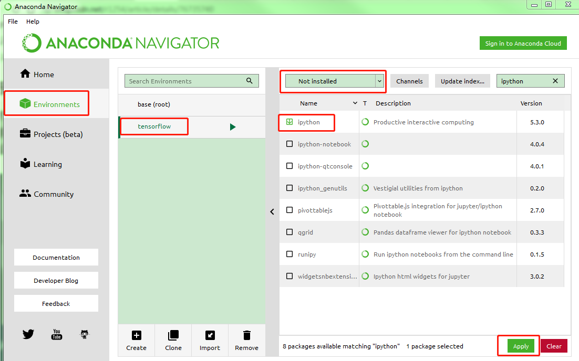The image size is (579, 361).
Task: Open the Community section
Action: (47, 194)
